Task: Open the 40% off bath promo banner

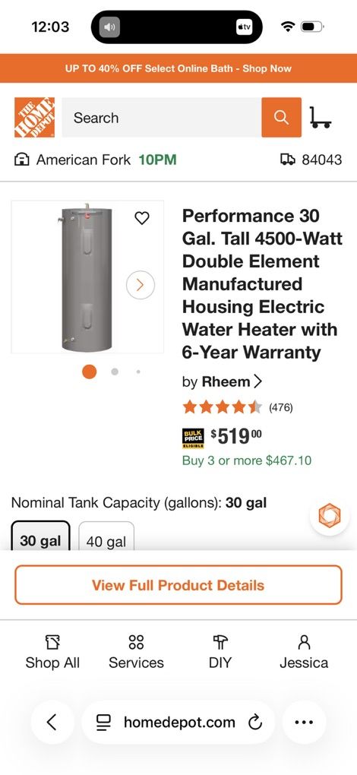Action: (178, 68)
